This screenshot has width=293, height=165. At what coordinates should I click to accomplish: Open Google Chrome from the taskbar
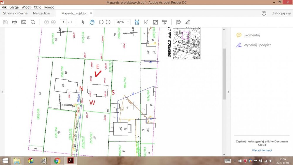[57, 161]
